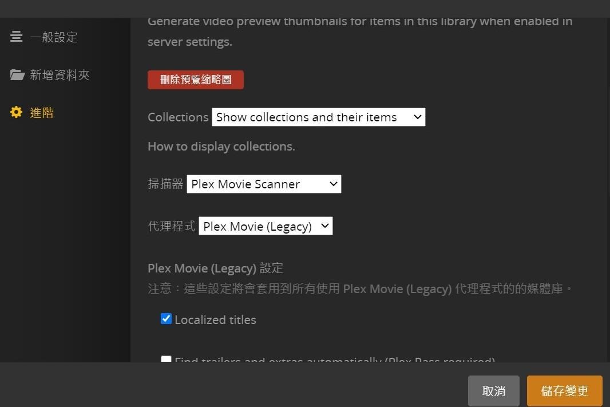610x407 pixels.
Task: Enable Find trailers and extras automatically checkbox
Action: [166, 359]
